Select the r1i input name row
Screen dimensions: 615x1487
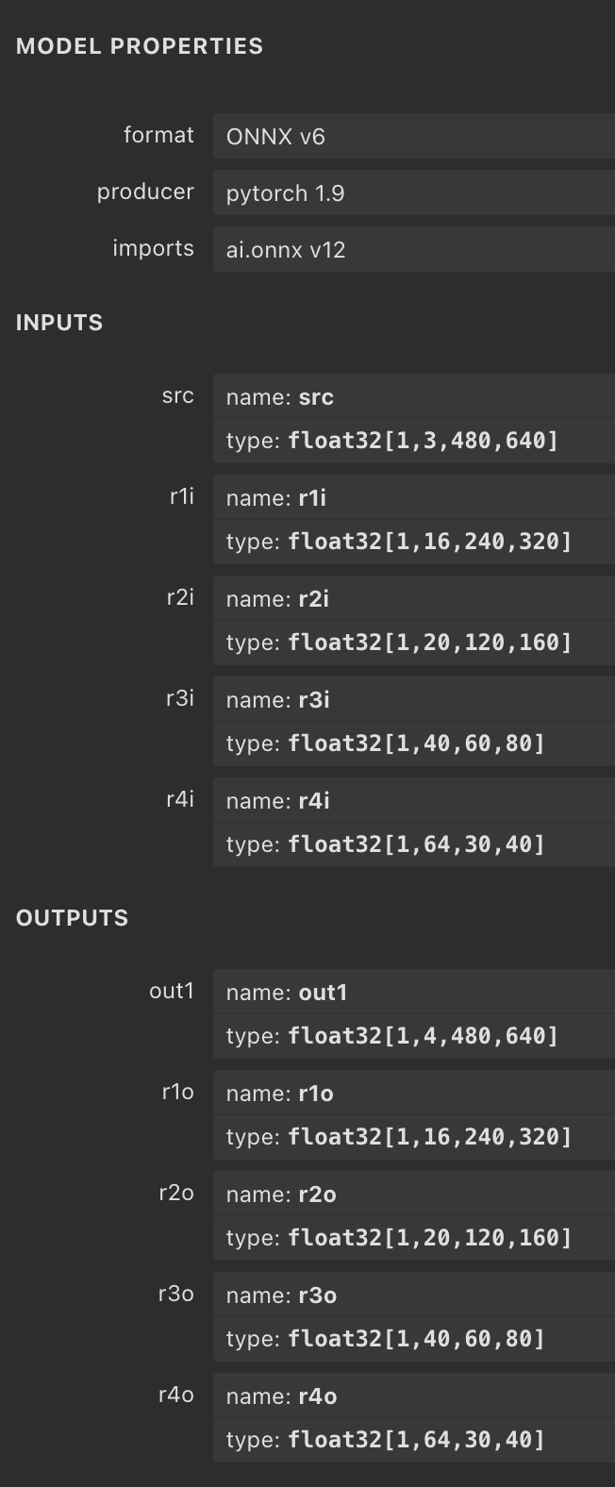click(x=414, y=497)
